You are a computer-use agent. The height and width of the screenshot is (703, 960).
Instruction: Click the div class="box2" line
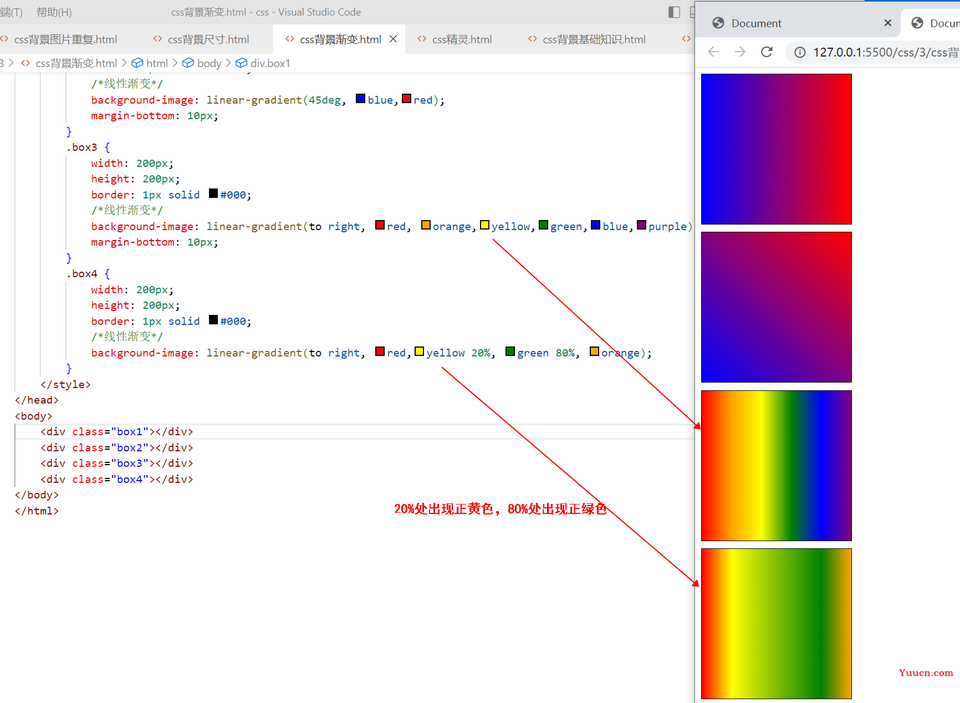click(x=116, y=447)
